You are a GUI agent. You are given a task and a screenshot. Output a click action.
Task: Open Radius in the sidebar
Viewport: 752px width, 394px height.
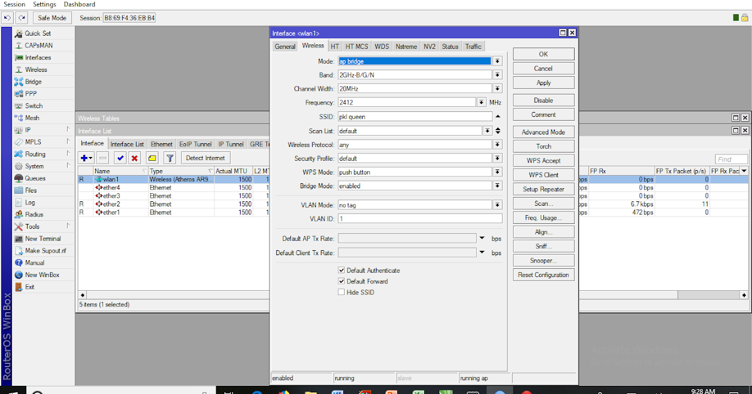[34, 215]
